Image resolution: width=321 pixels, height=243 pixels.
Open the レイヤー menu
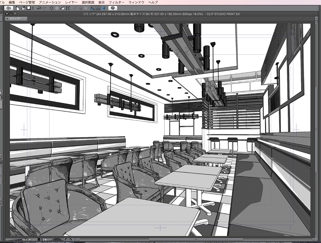pos(71,2)
